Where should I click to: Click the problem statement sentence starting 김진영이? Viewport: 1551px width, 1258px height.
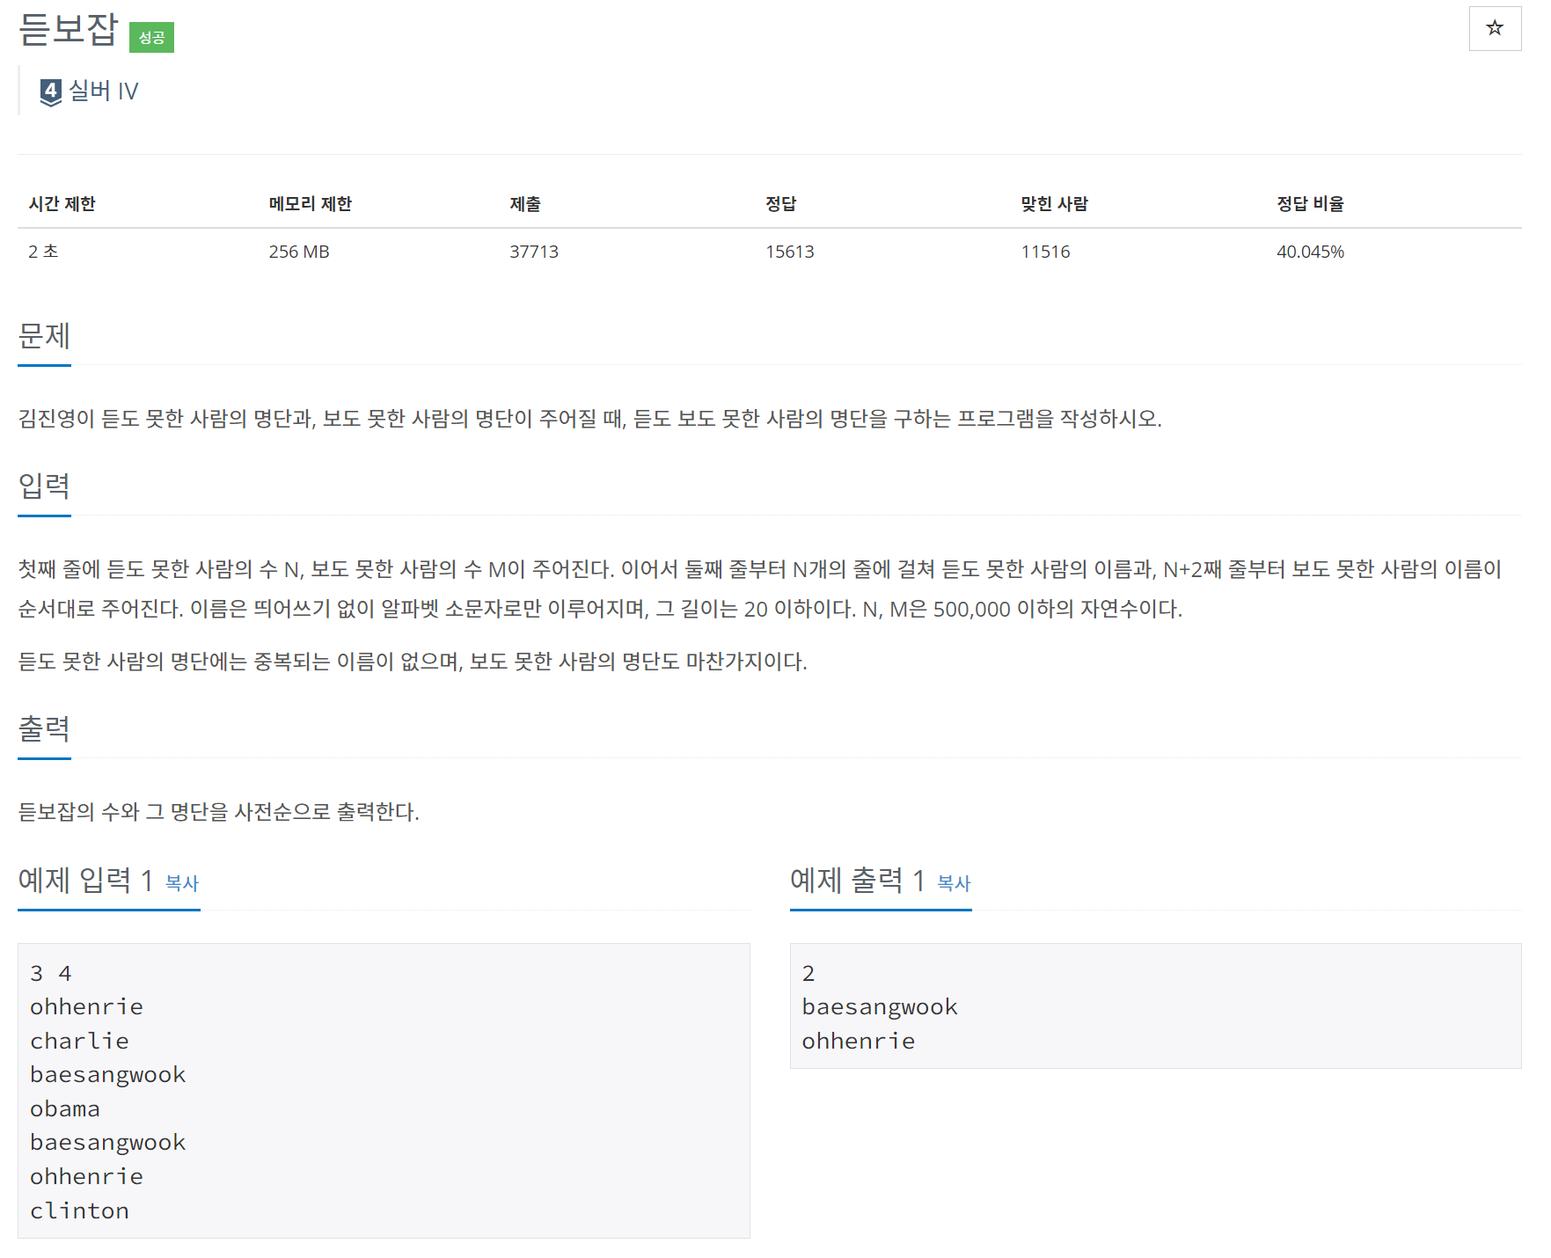[x=589, y=419]
